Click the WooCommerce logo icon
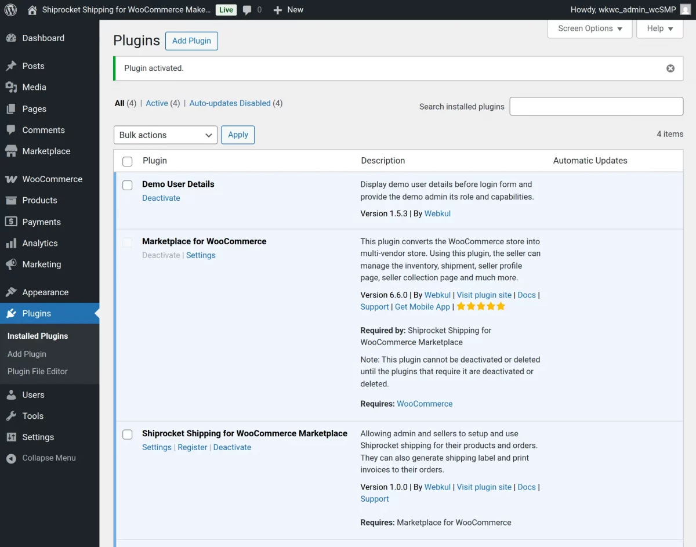 point(11,179)
